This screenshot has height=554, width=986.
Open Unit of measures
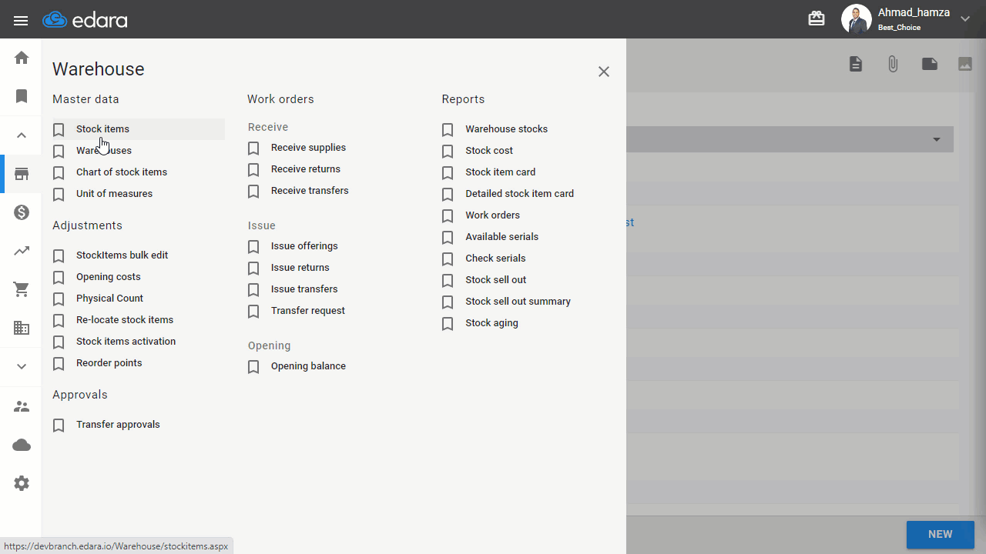tap(114, 194)
